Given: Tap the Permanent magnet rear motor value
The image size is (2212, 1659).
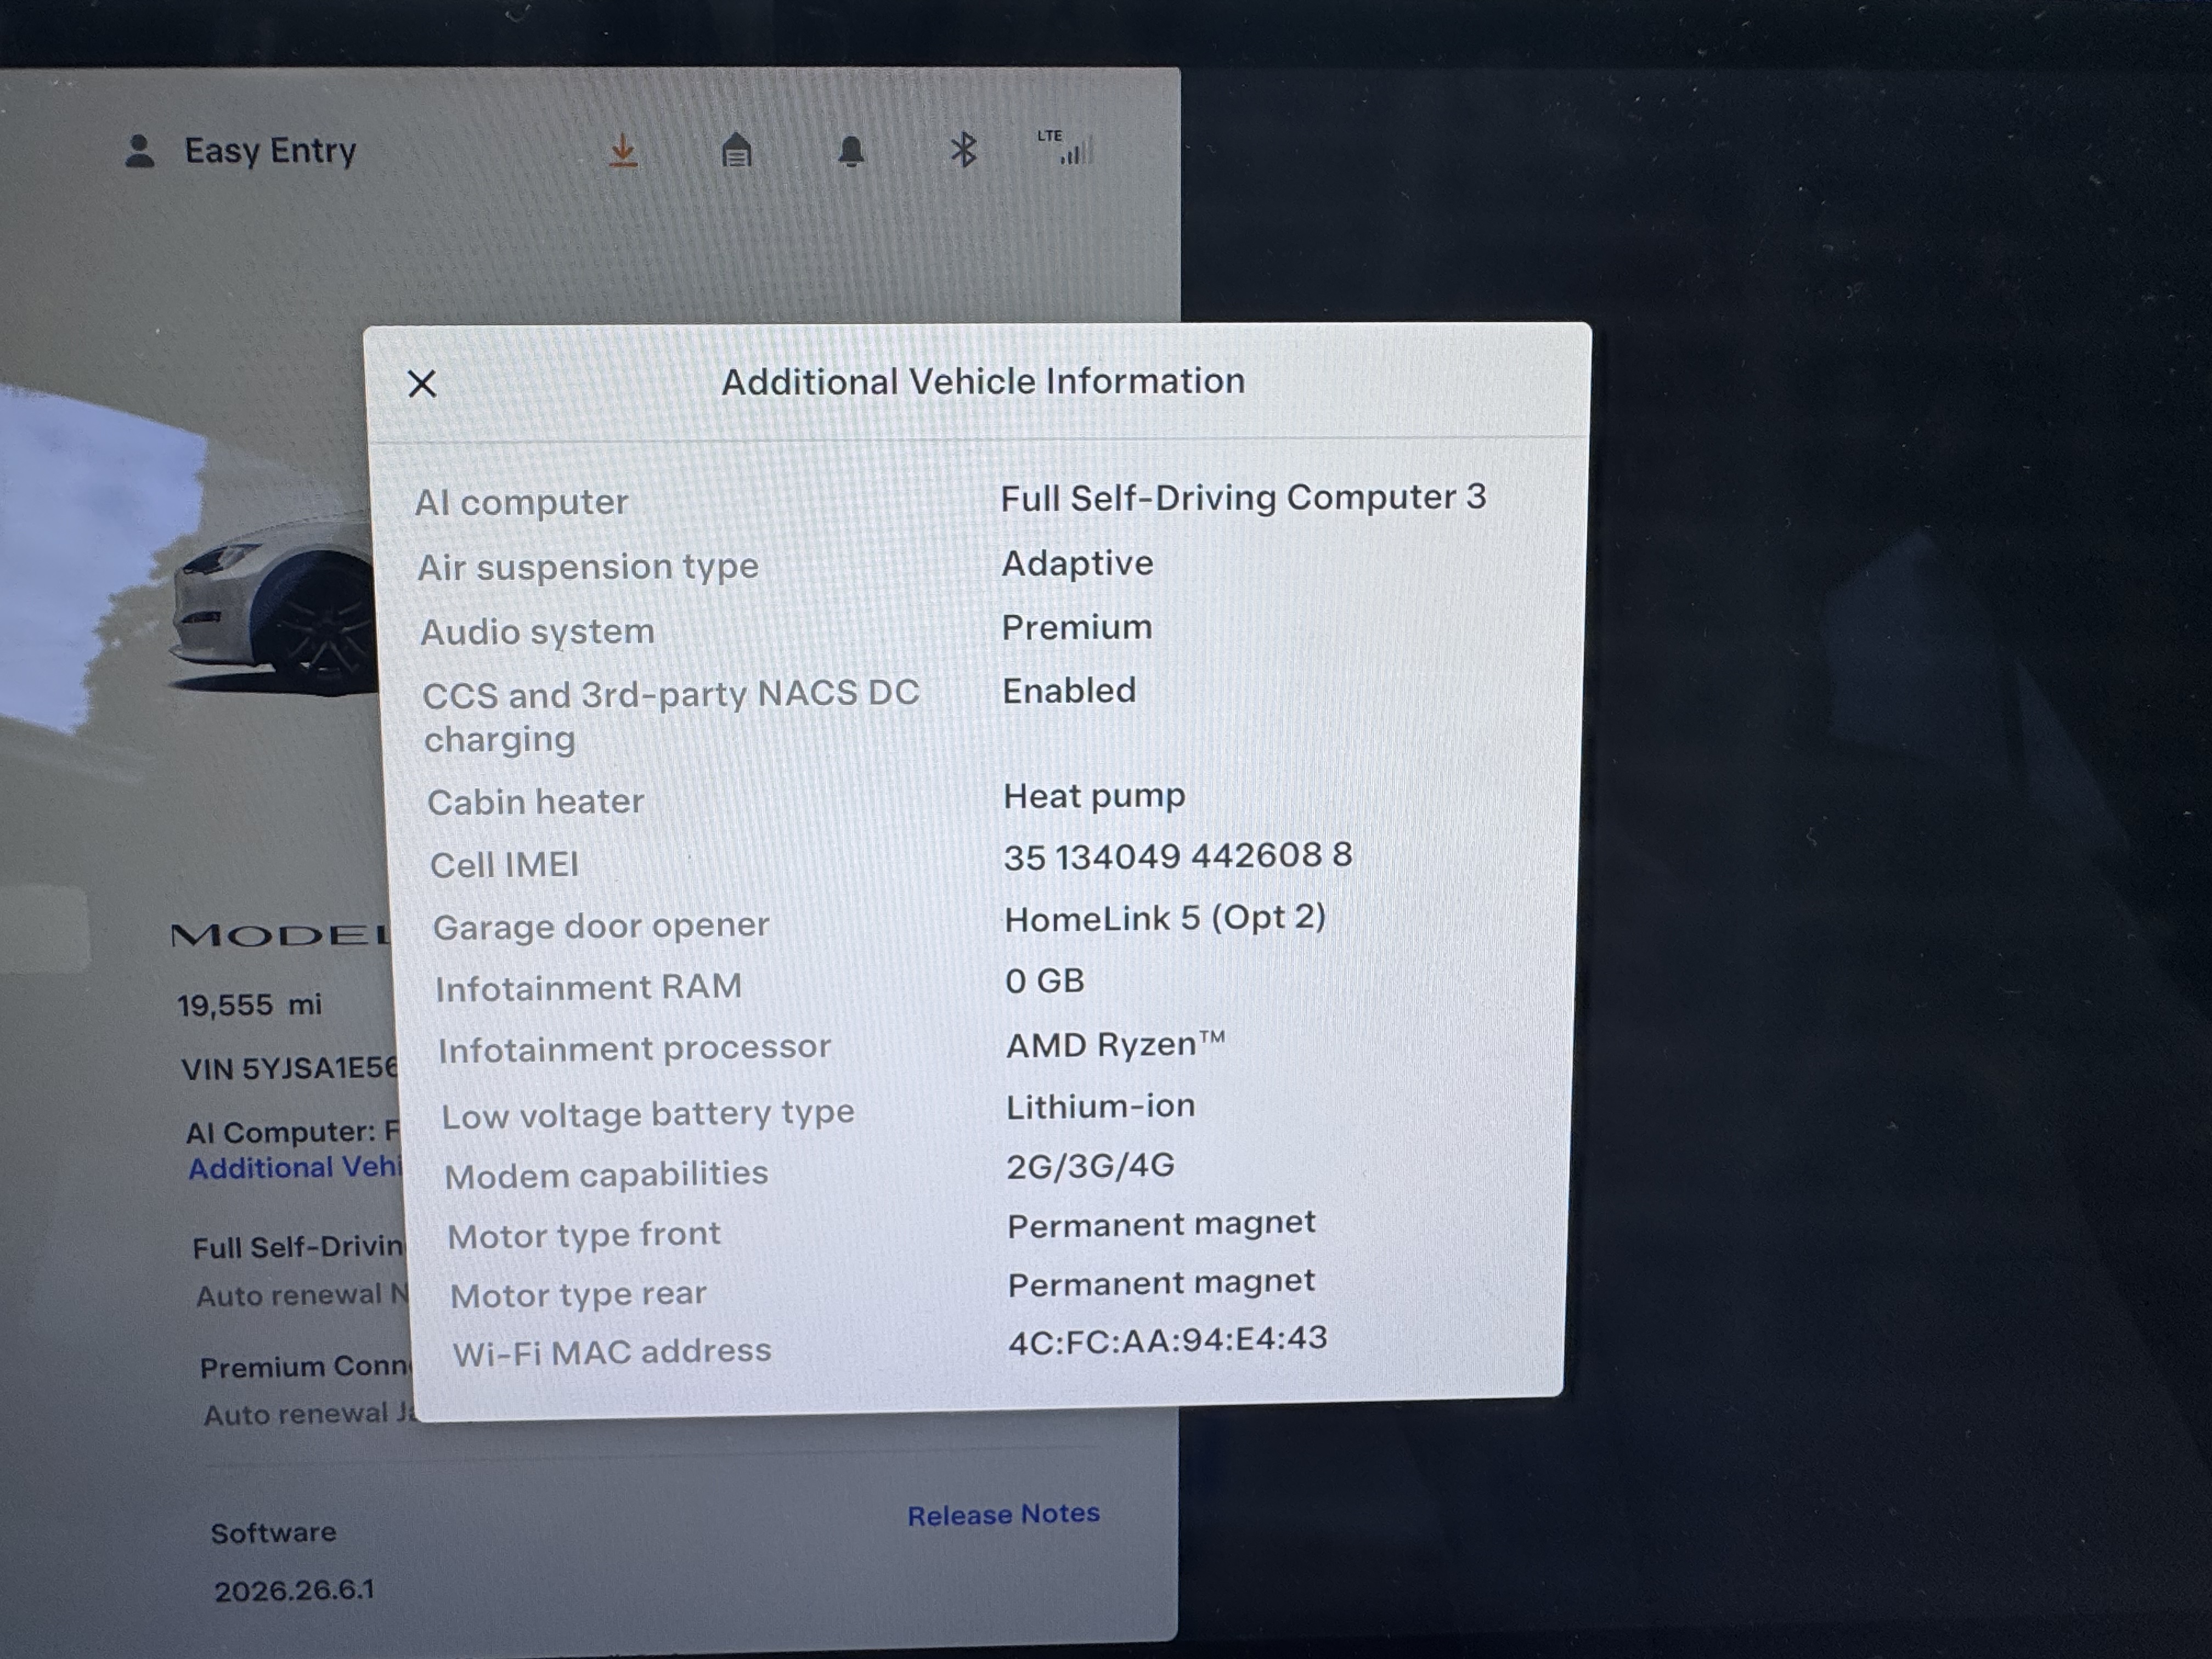Looking at the screenshot, I should coord(1161,1283).
